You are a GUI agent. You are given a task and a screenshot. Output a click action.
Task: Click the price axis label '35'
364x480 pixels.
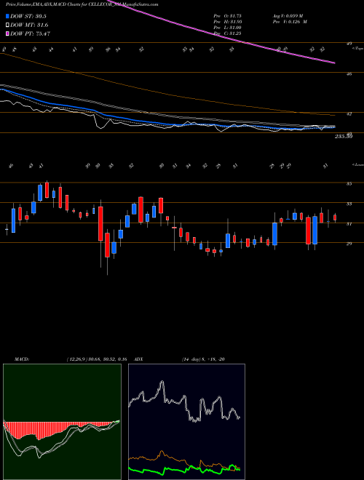[349, 184]
